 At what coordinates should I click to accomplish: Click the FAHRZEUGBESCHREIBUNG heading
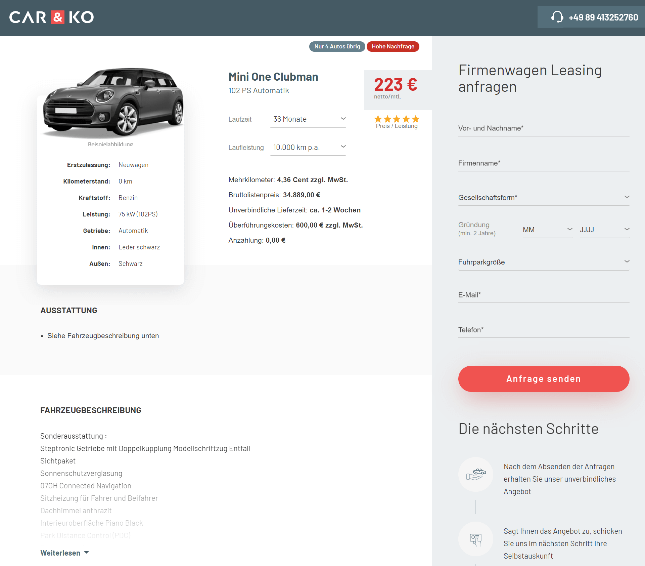click(x=91, y=410)
